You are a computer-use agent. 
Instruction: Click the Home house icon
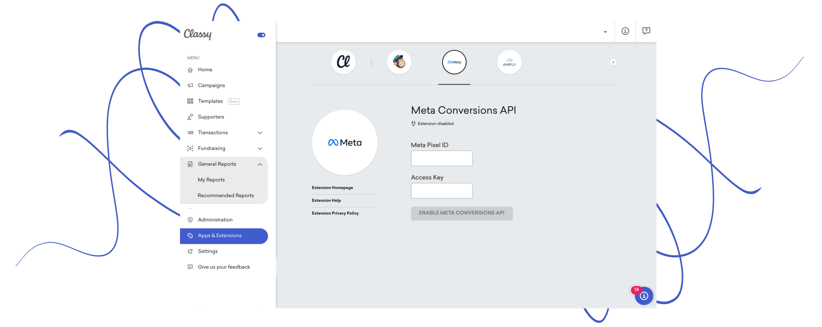pyautogui.click(x=190, y=70)
